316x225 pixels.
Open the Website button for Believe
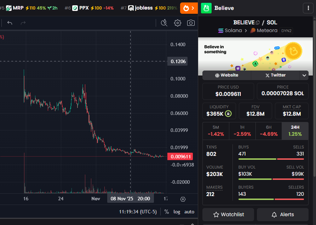tap(226, 75)
